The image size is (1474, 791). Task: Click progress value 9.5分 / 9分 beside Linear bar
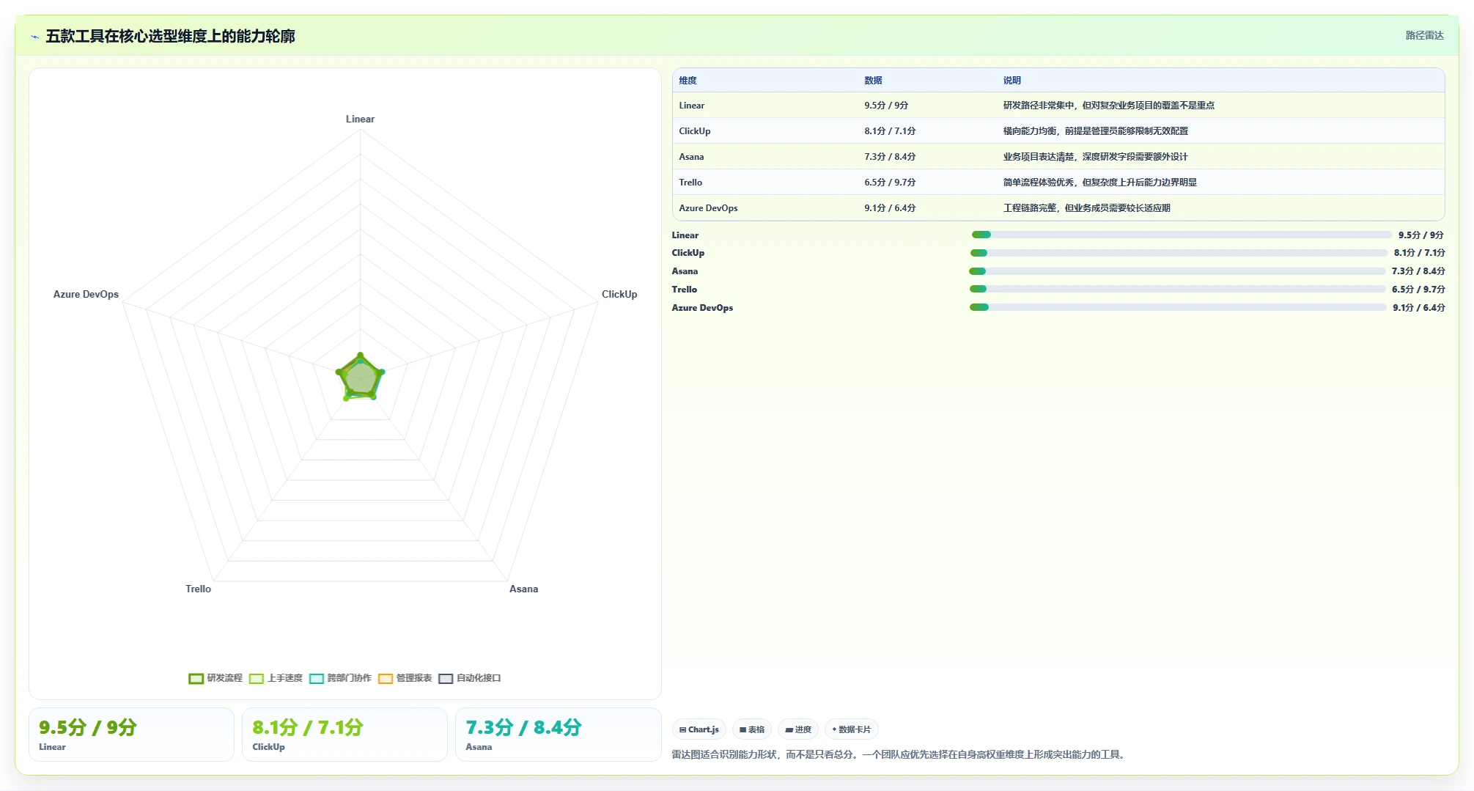(1420, 235)
